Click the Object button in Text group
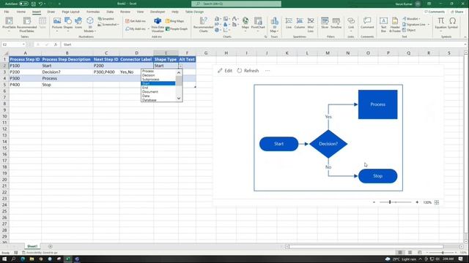Image resolution: width=469 pixels, height=263 pixels. point(409,30)
